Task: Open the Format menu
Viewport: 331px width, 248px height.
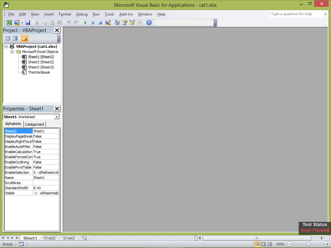Action: click(65, 14)
